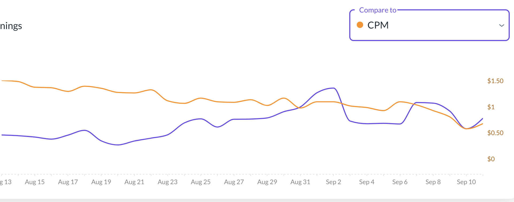Click the Sep 6 axis label
Viewport: 514px width, 202px height.
[400, 182]
